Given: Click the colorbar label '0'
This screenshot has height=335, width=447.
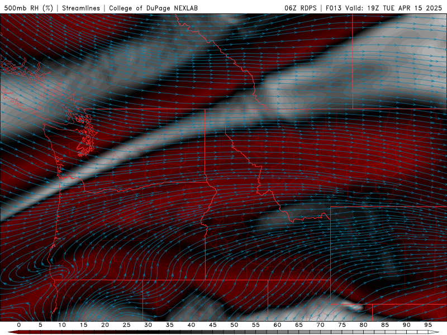Looking at the screenshot, I should point(19,325).
